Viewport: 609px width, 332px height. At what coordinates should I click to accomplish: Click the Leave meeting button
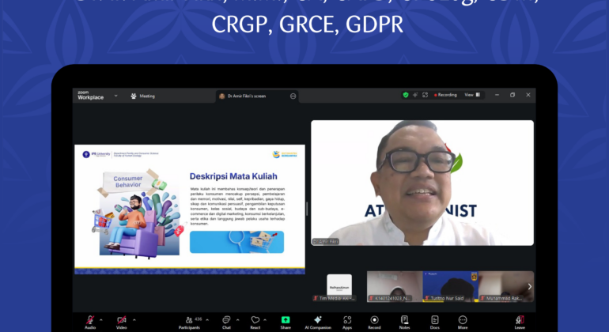(520, 320)
